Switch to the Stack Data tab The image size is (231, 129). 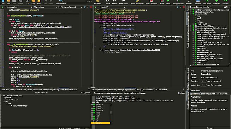5,90
